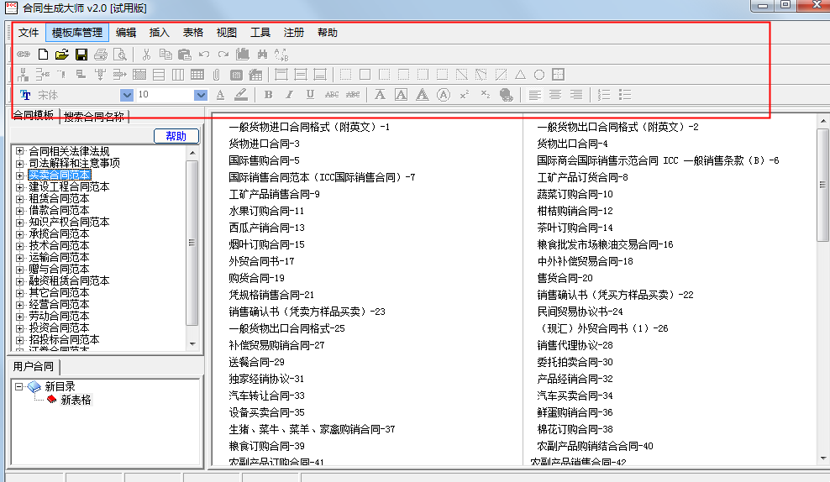
Task: Align text right
Action: tap(576, 95)
